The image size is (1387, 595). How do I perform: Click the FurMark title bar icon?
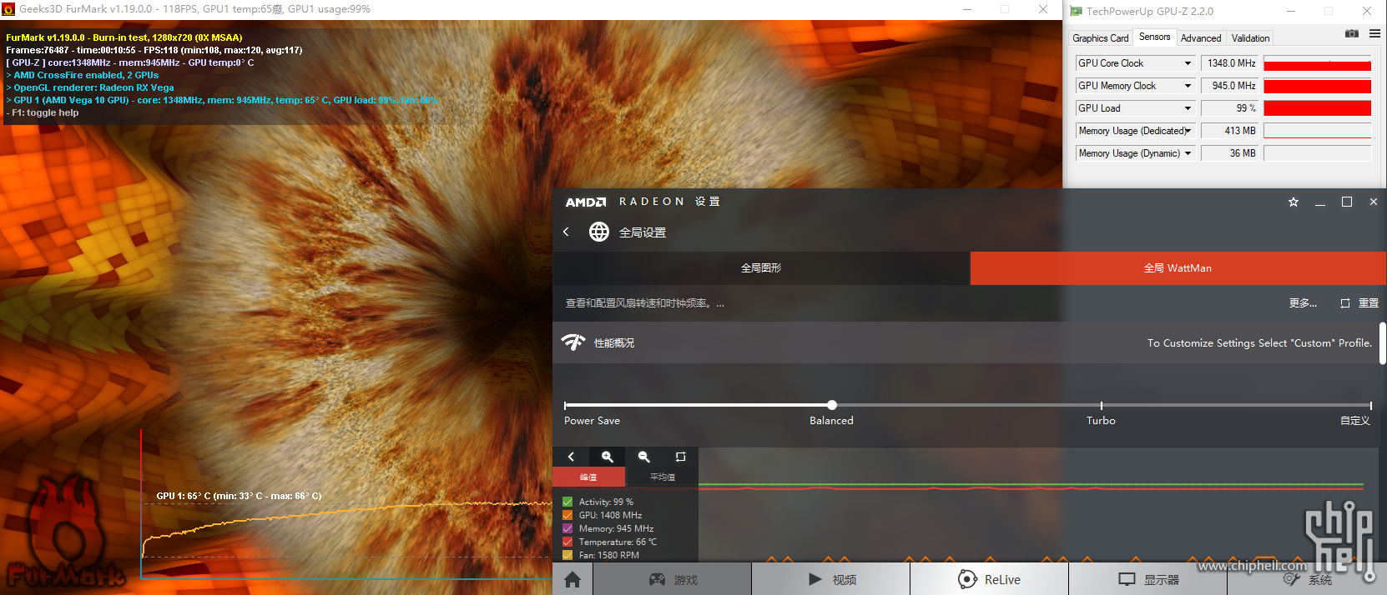(x=8, y=9)
